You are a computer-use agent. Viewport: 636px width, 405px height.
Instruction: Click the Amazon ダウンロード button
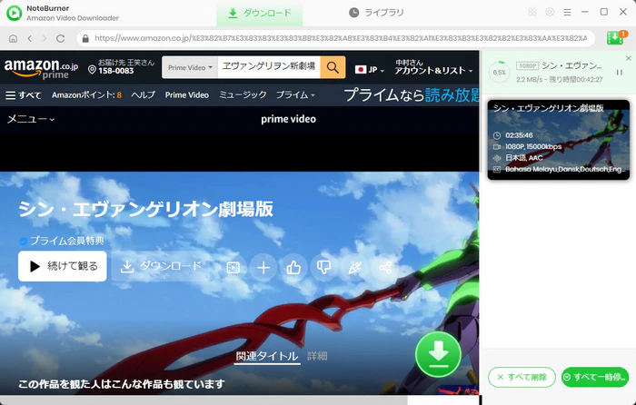pyautogui.click(x=161, y=266)
